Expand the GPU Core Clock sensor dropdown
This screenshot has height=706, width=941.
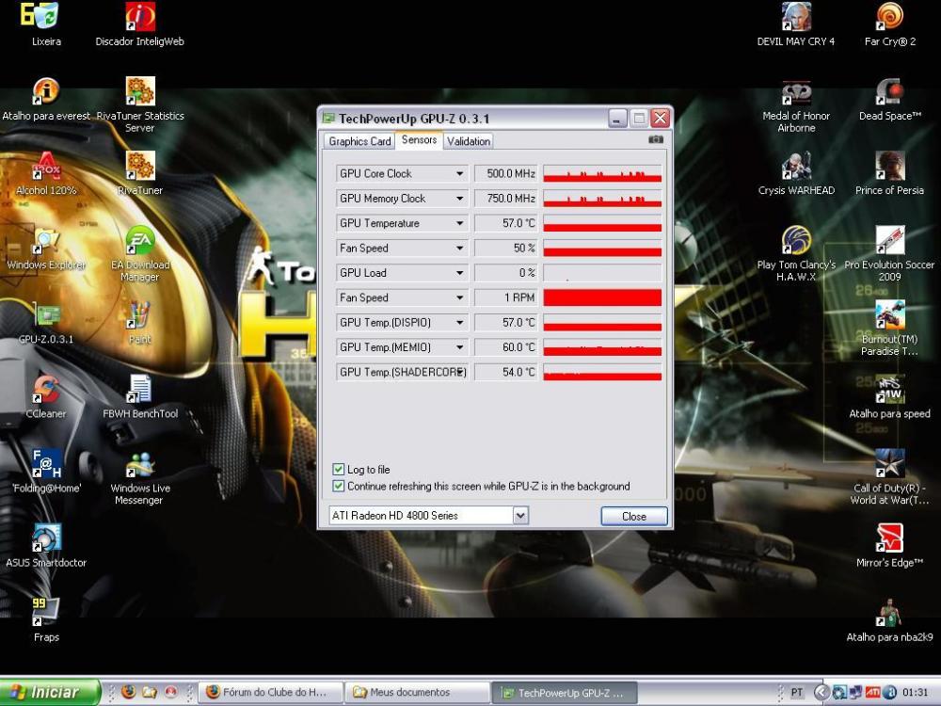click(x=459, y=174)
